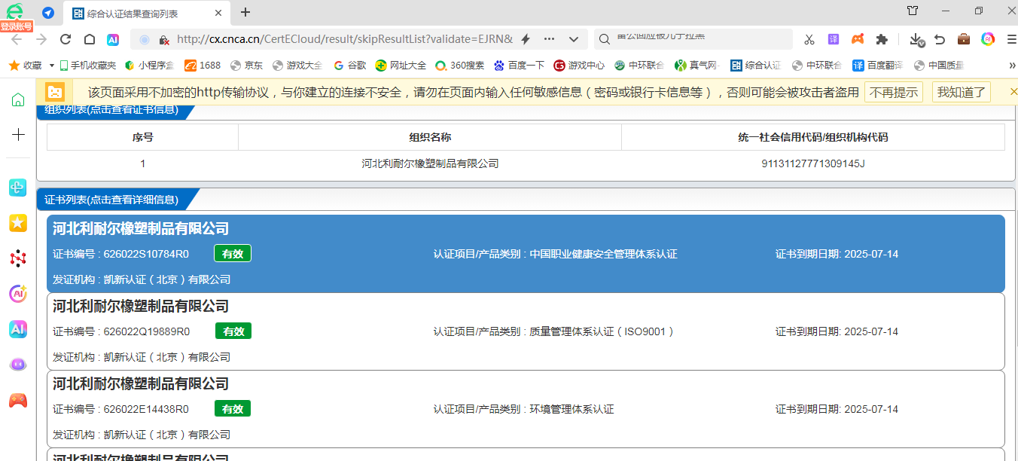Toggle the lightning speed mode icon
Screen dimensions: 1018x461
tap(526, 39)
